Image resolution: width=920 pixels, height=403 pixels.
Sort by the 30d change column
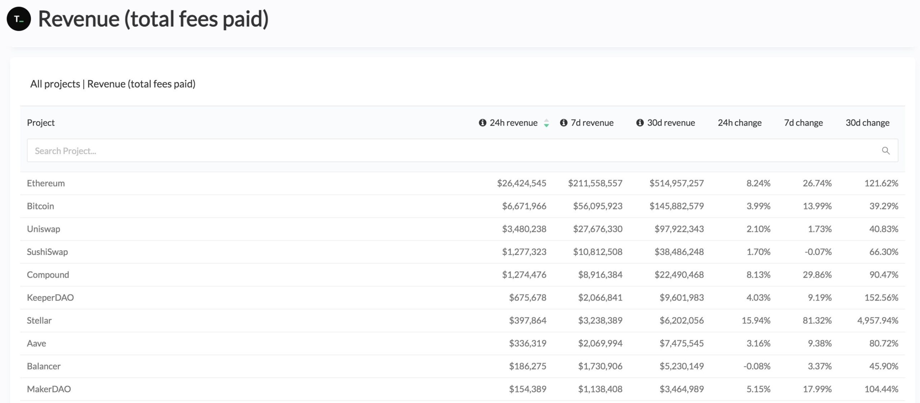(867, 123)
